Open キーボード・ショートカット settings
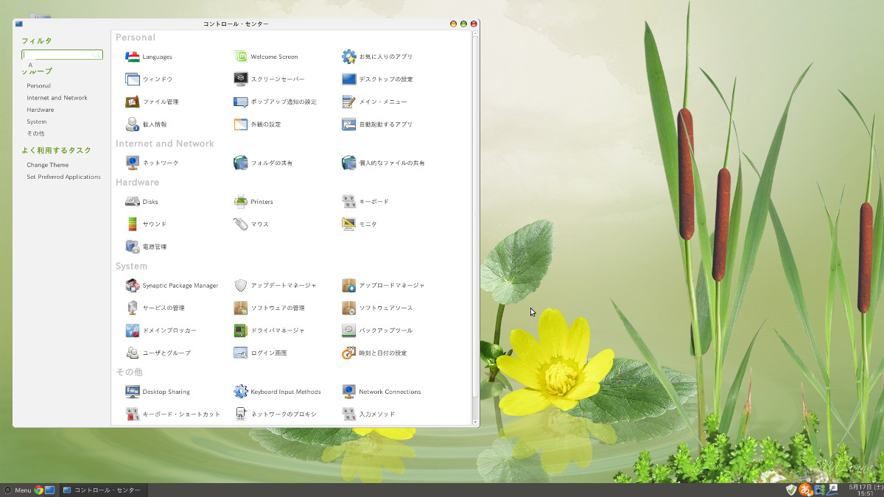 [173, 415]
